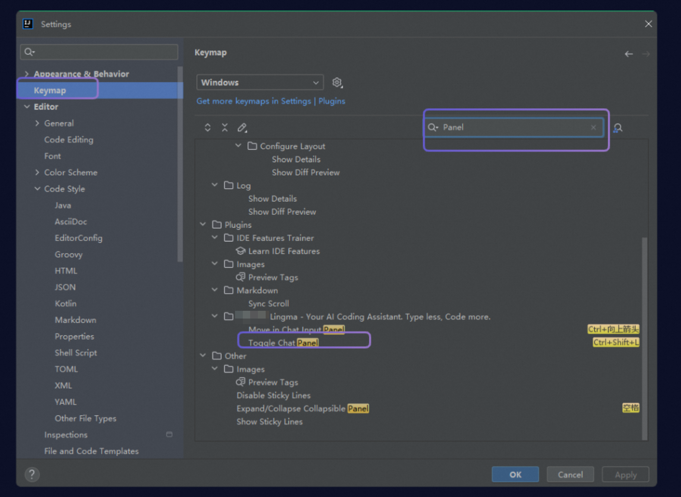
Task: Click the Cancel button
Action: coord(570,475)
